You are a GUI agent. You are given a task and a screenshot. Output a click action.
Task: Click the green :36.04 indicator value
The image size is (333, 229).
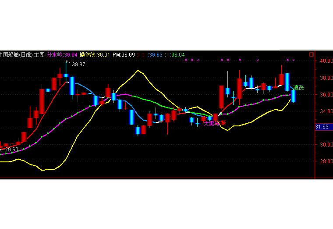(177, 55)
